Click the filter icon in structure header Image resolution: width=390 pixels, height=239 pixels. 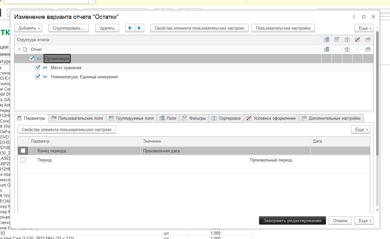coord(337,40)
